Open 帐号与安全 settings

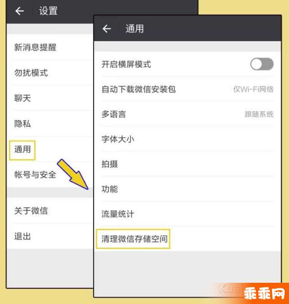pyautogui.click(x=50, y=174)
